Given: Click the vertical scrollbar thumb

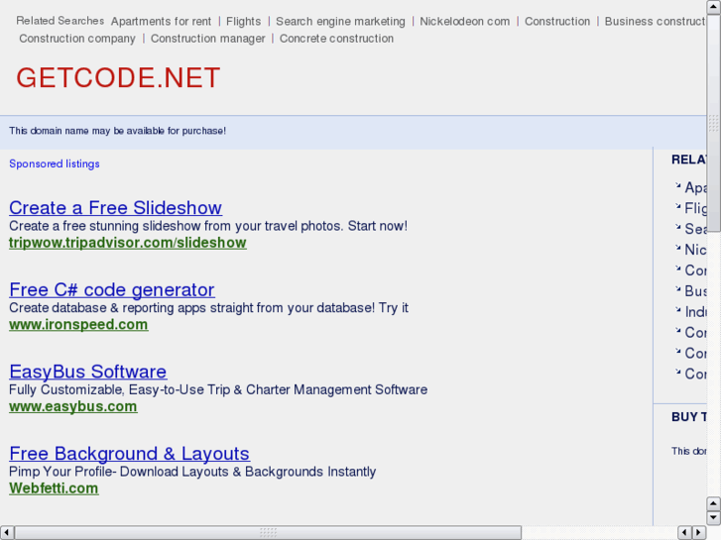Looking at the screenshot, I should click(x=714, y=123).
